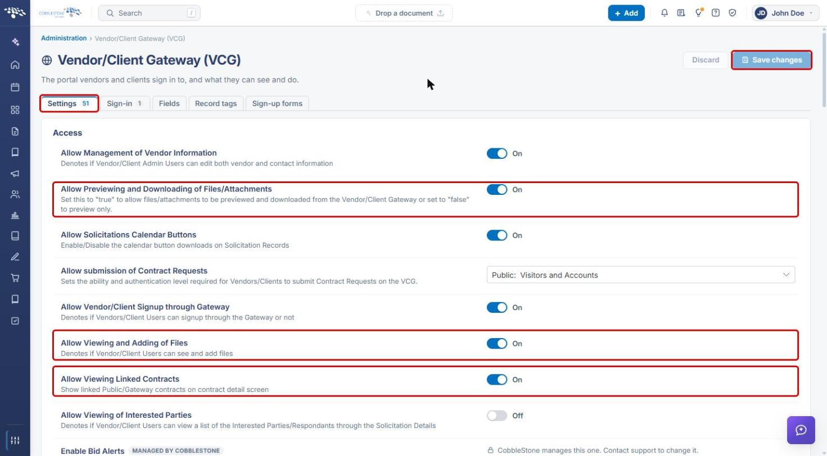Open the help question mark icon

(716, 13)
